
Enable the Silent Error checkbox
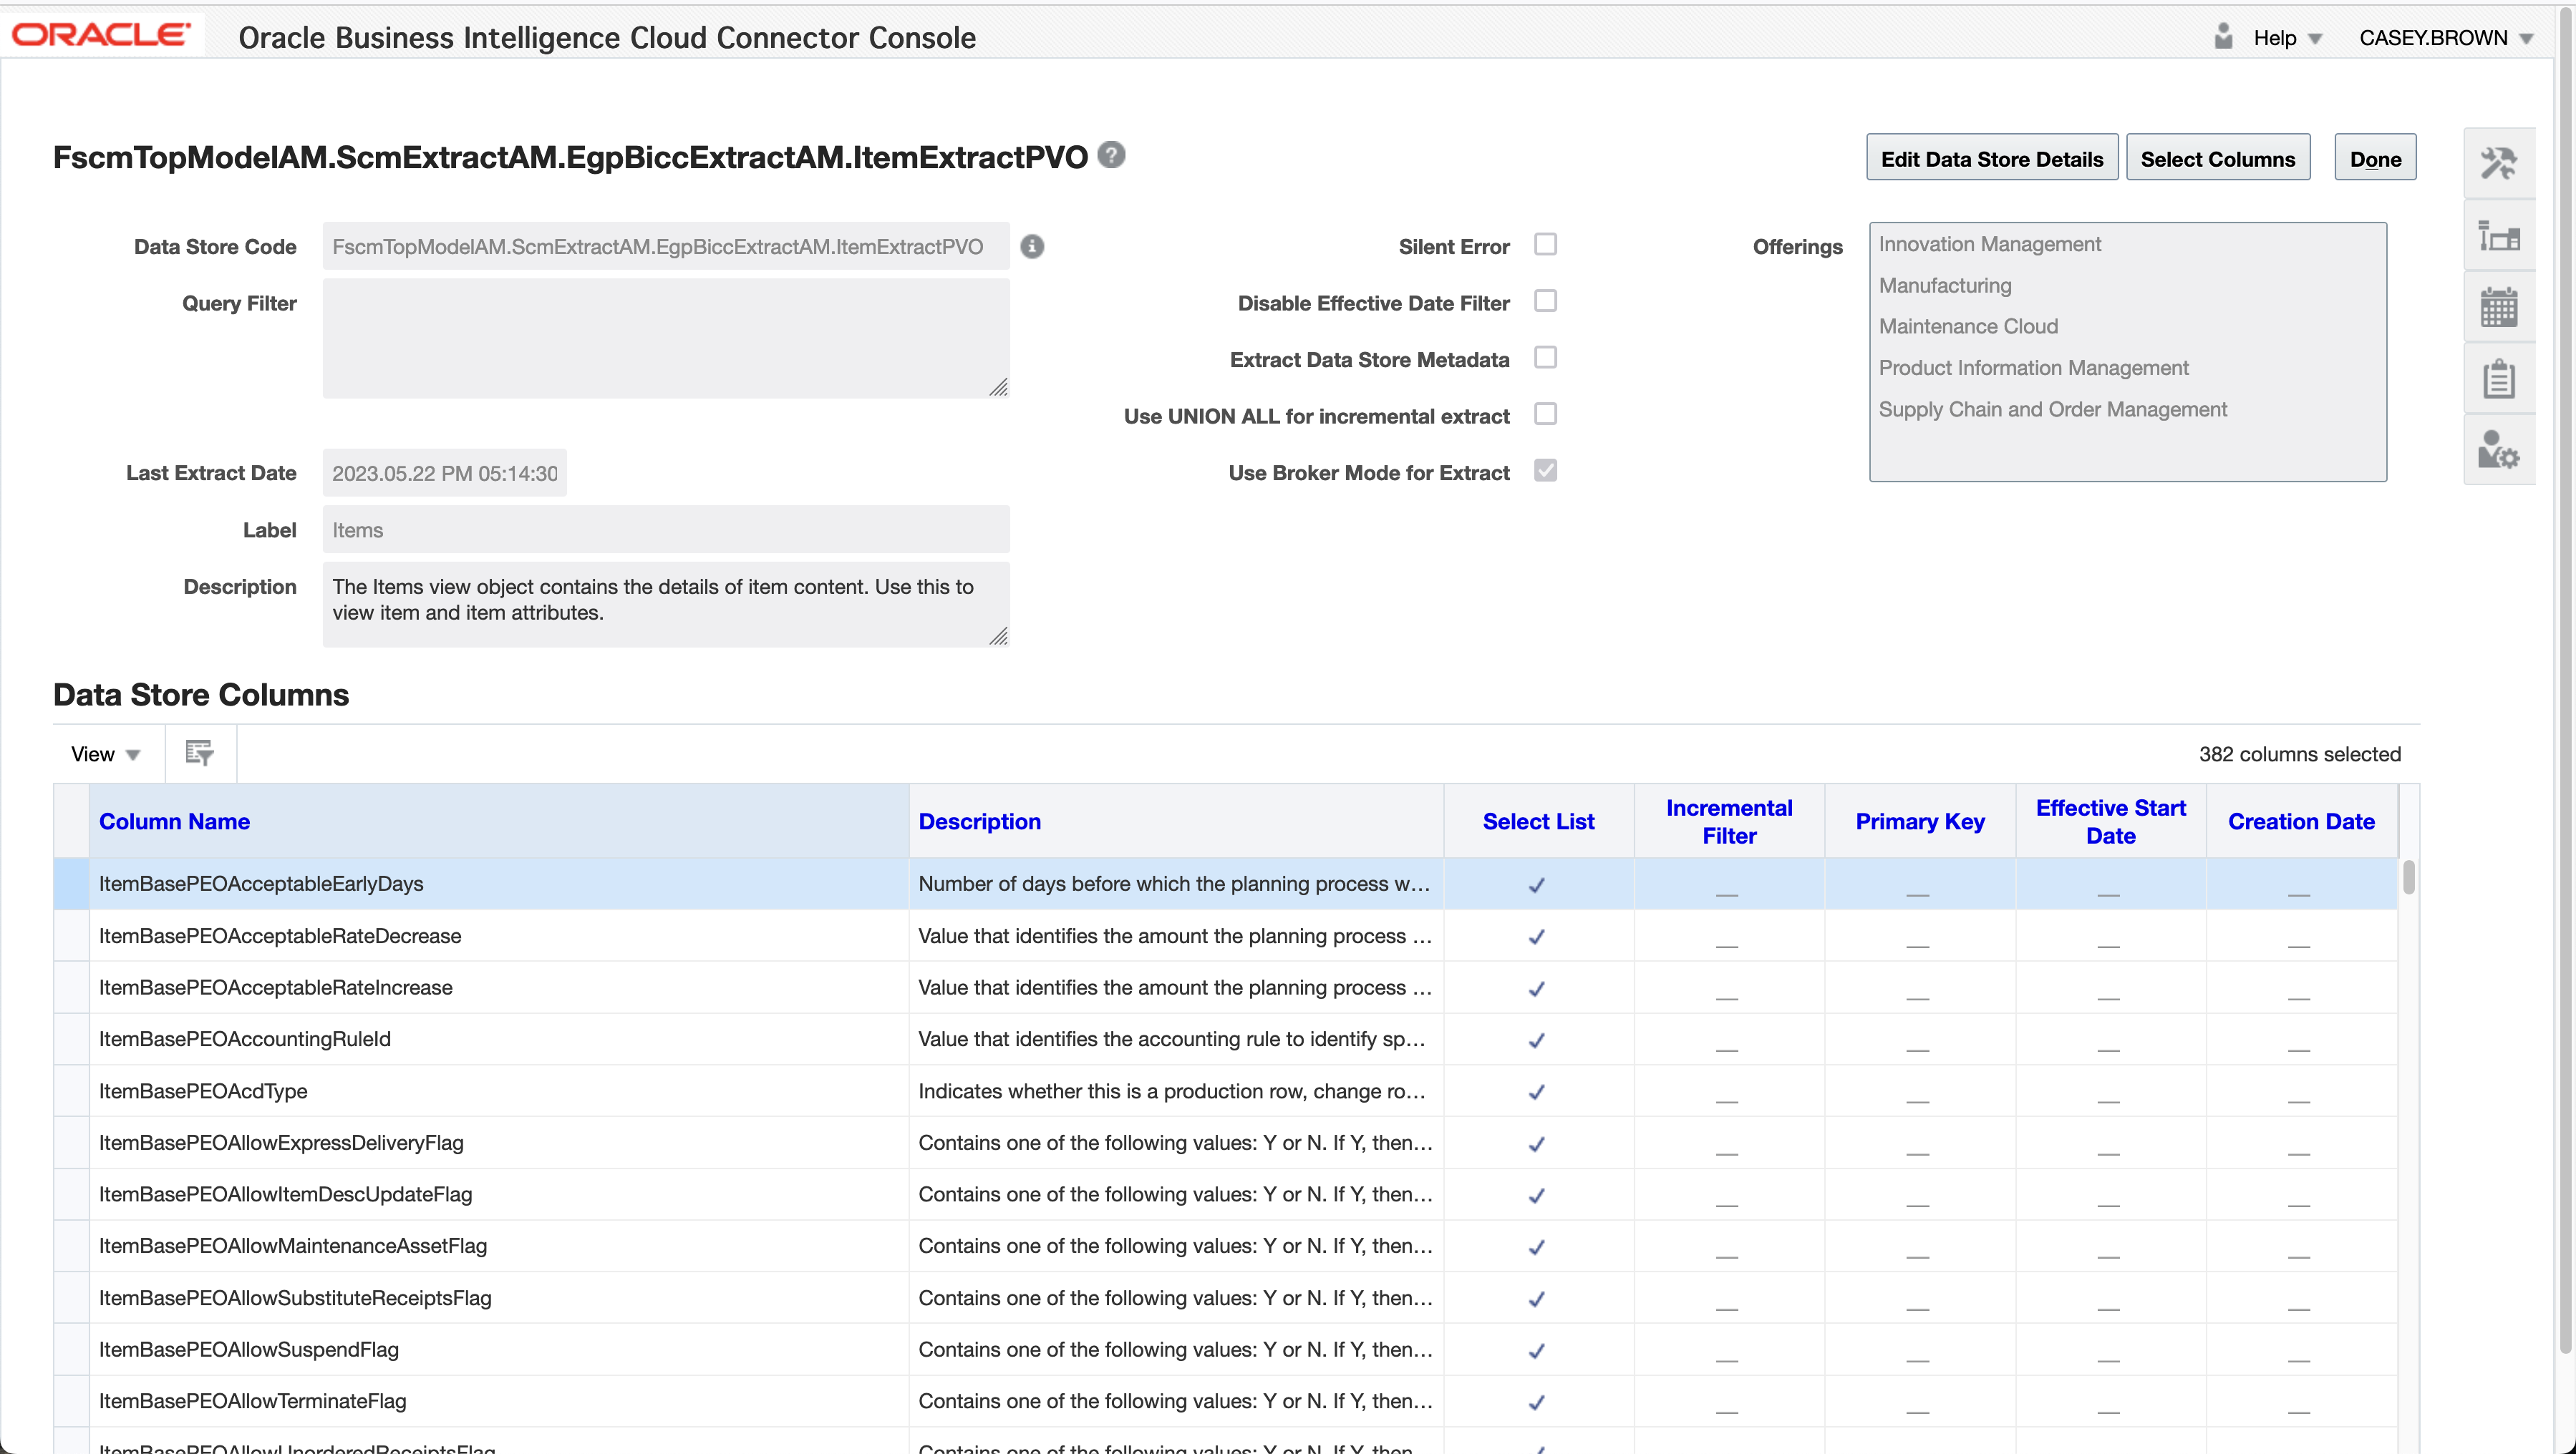click(x=1545, y=245)
